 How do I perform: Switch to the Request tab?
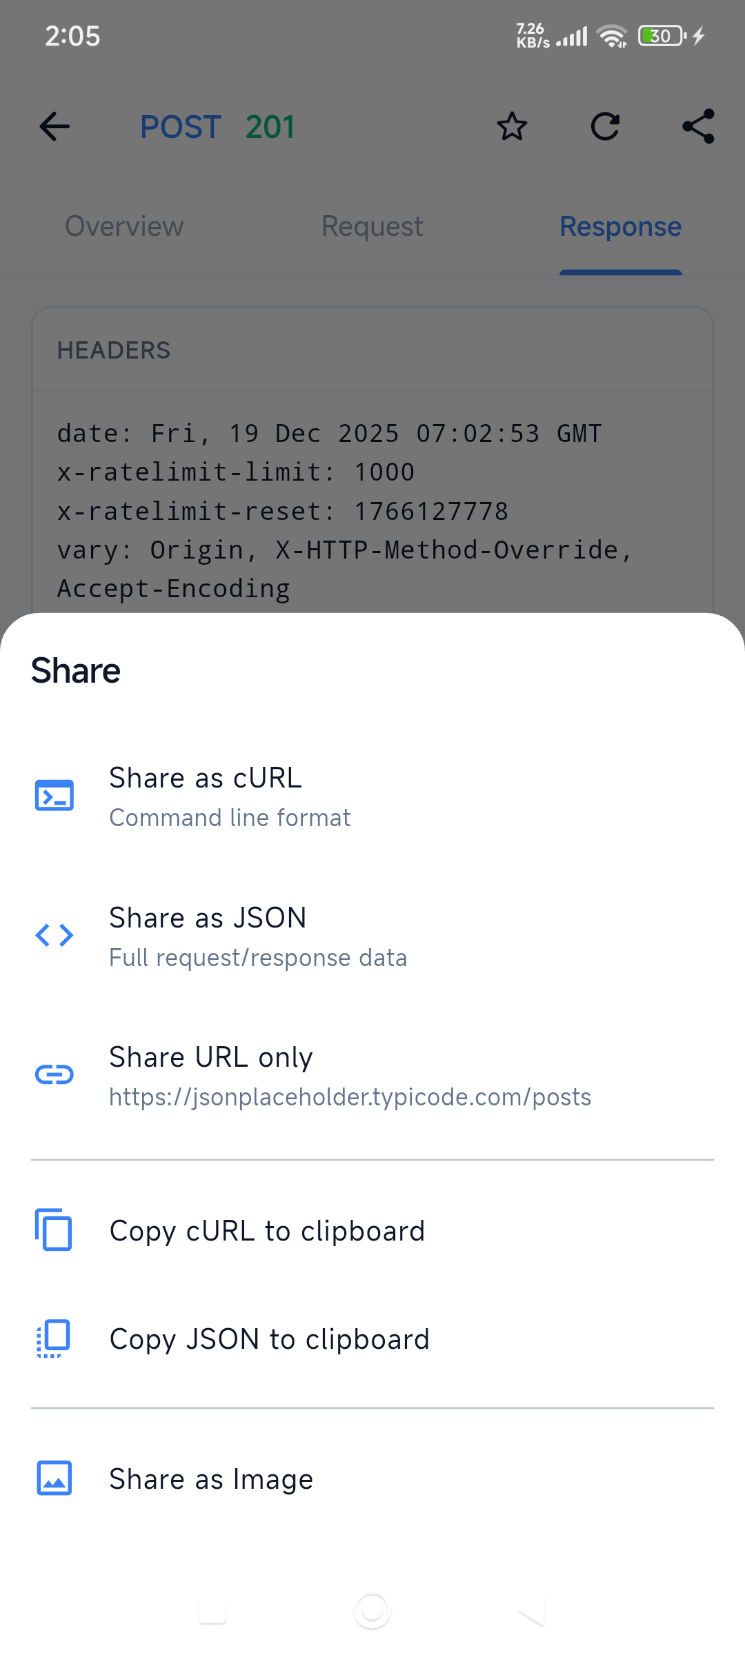point(372,226)
